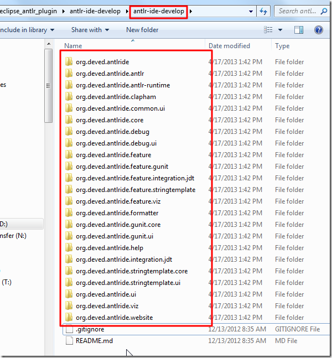Select folder icon of org.deved.antlride.gunit.ui
The image size is (332, 358).
(x=69, y=236)
